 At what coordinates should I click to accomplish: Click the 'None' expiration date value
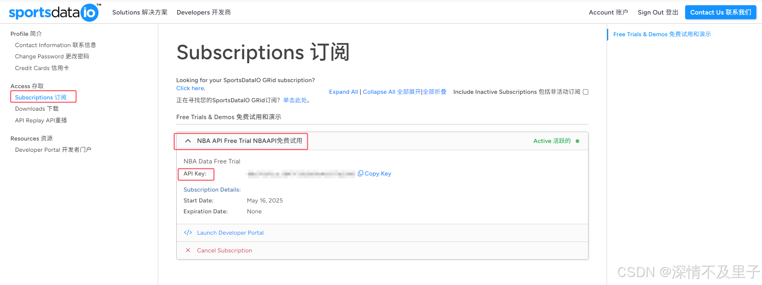pos(254,211)
